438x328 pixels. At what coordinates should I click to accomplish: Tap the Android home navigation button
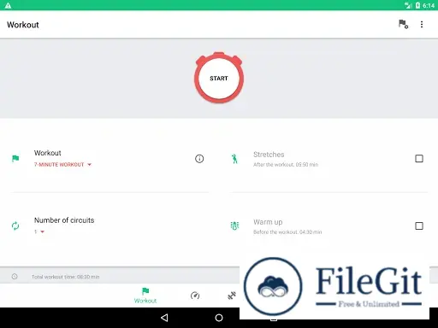[219, 318]
